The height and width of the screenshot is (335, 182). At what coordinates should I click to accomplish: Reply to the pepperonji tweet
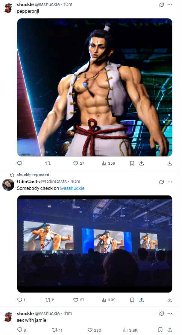point(20,164)
